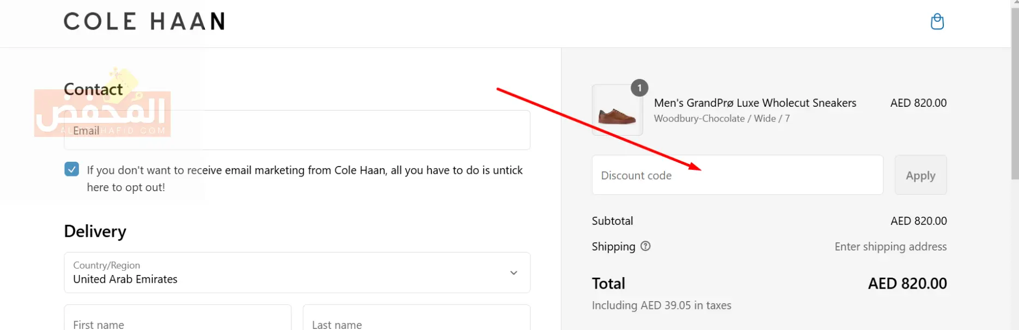Screen dimensions: 1019x330
Task: Click the Contact heading
Action: 94,89
